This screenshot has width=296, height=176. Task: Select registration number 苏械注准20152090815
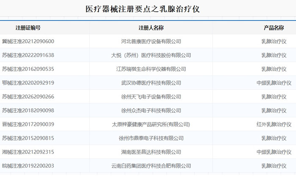(x=28, y=138)
